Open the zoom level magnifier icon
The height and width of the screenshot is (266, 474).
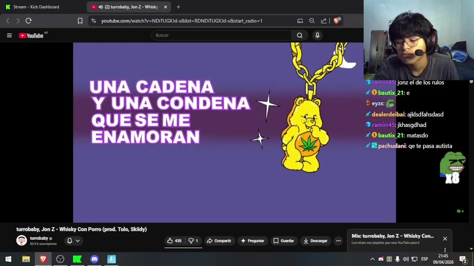(312, 21)
